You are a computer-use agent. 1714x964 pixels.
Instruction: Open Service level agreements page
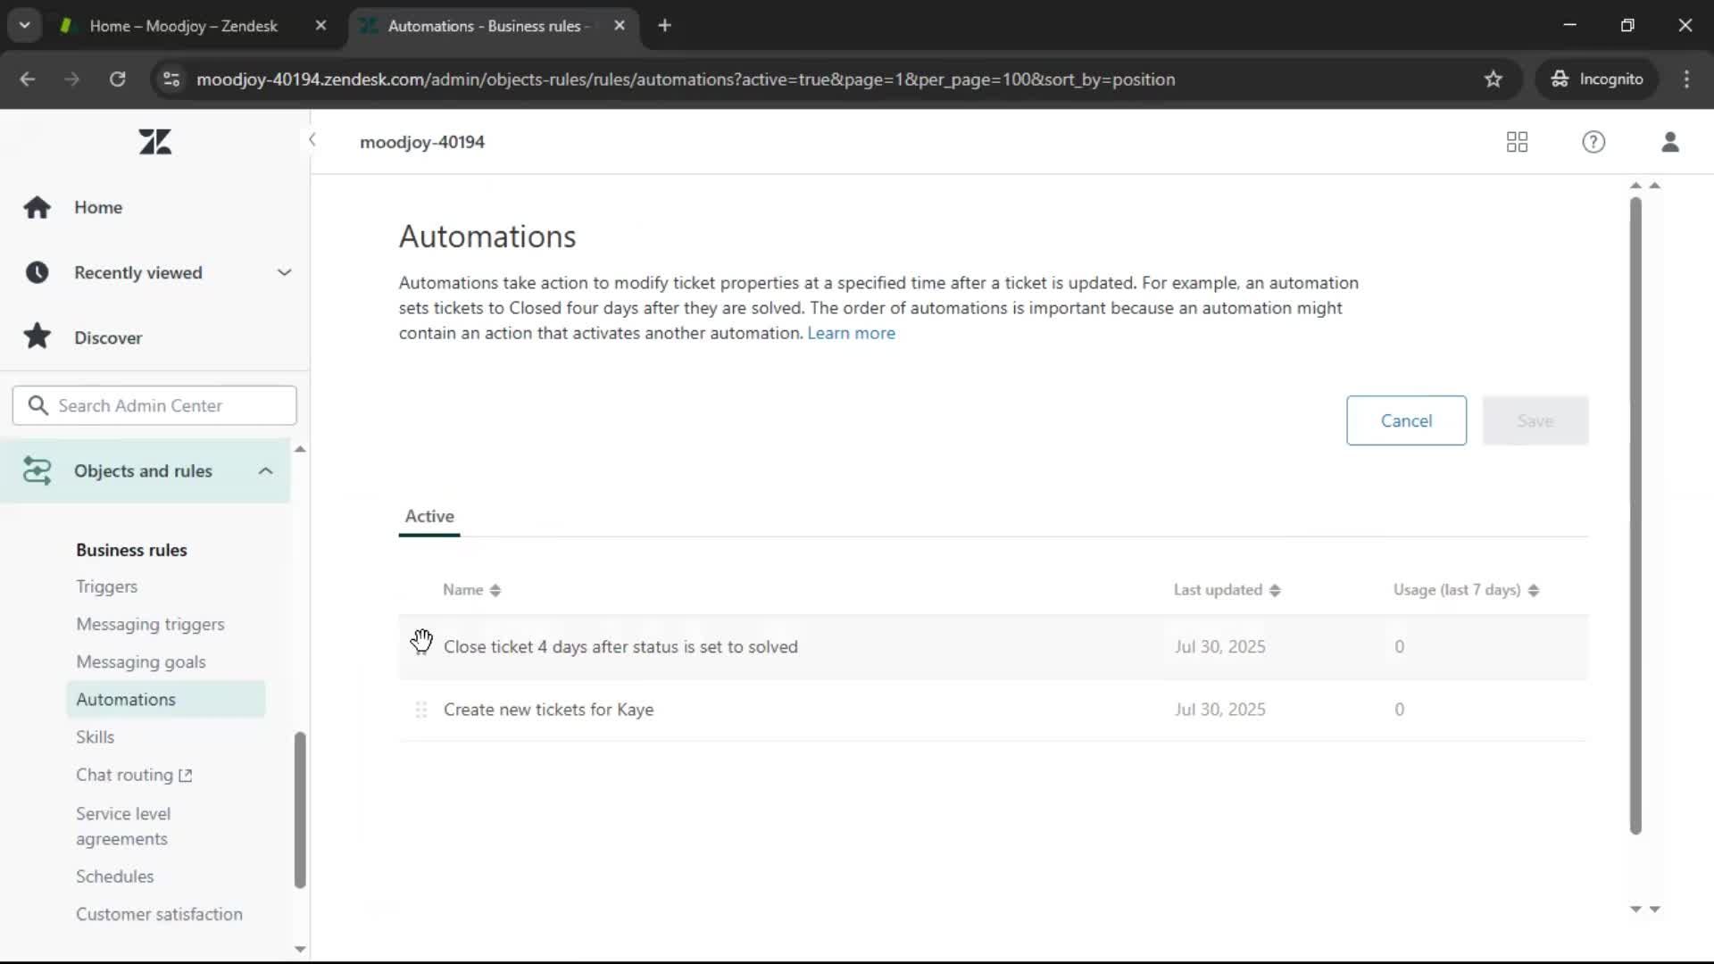[123, 826]
